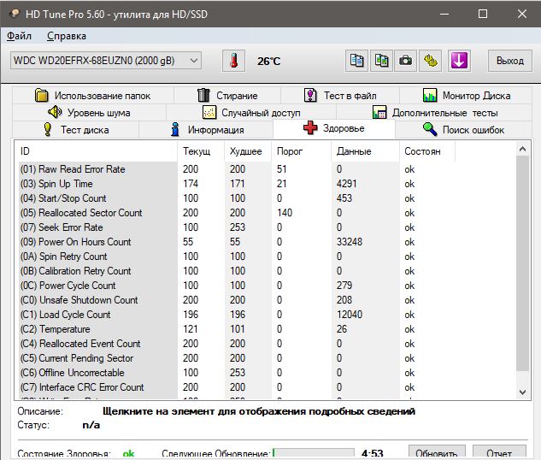Click the Текущ column header
The width and height of the screenshot is (541, 460).
[x=201, y=151]
